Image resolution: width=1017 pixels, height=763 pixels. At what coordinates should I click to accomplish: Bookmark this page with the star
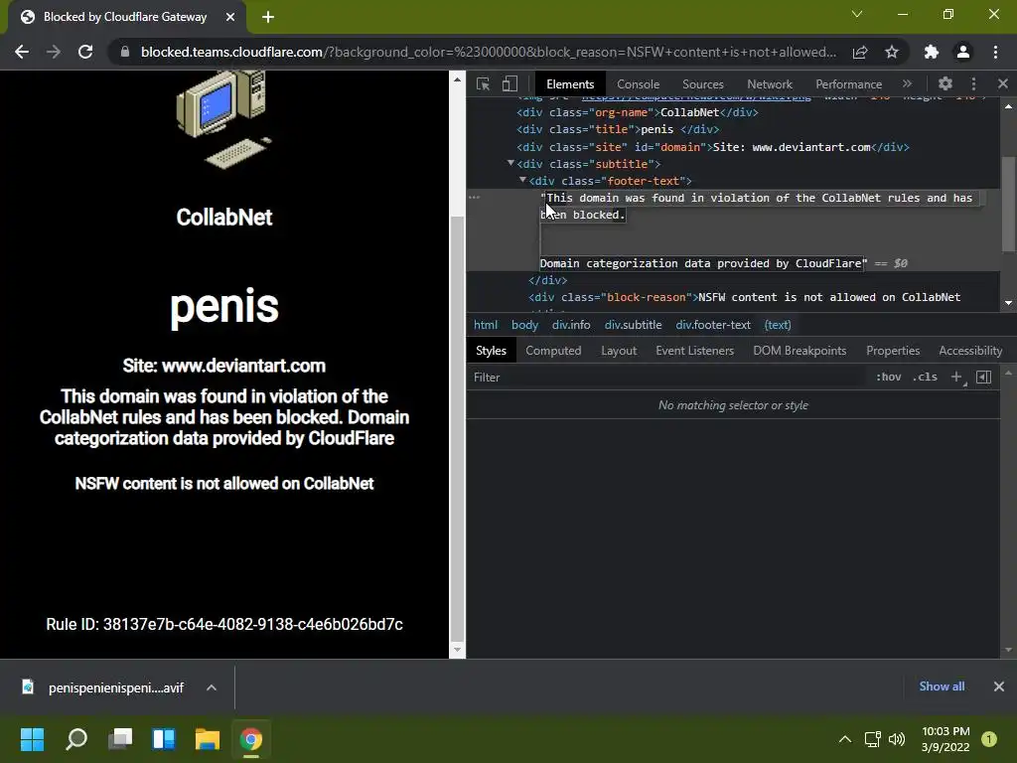pos(892,52)
